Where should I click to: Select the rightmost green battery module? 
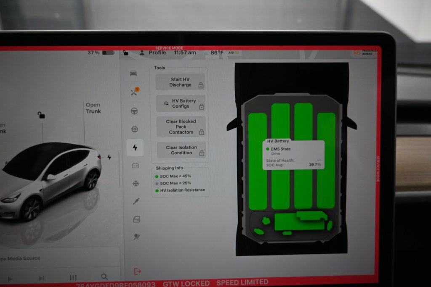coord(326,161)
